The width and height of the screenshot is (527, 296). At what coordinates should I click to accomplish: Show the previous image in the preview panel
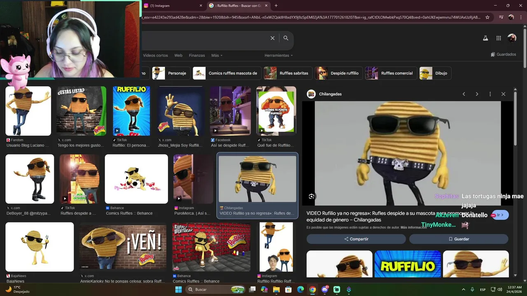tap(464, 94)
